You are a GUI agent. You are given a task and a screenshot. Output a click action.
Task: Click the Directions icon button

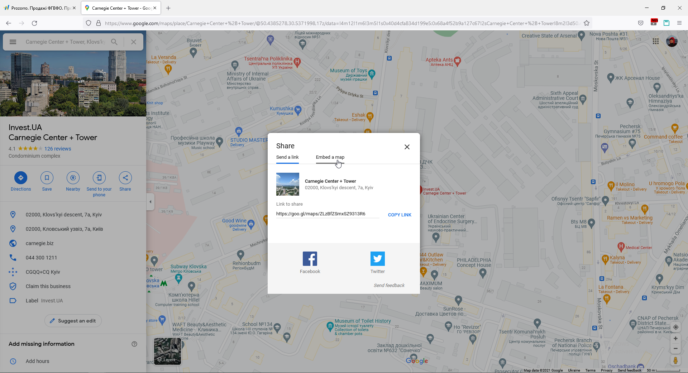(x=21, y=178)
